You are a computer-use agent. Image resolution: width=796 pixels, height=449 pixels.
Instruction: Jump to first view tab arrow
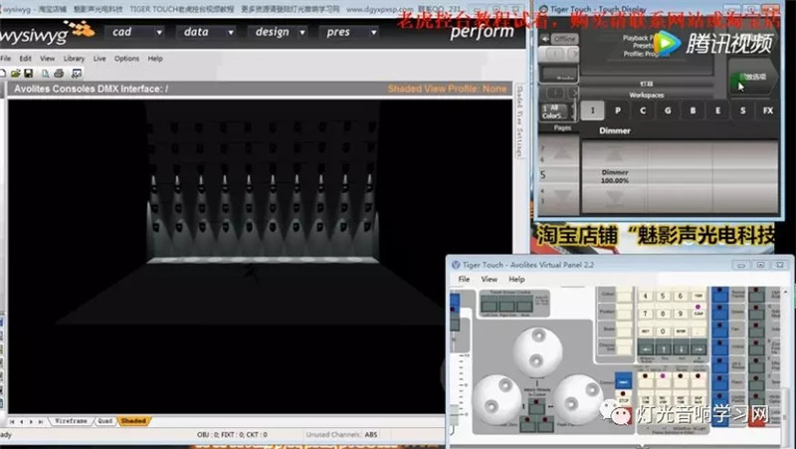point(12,421)
